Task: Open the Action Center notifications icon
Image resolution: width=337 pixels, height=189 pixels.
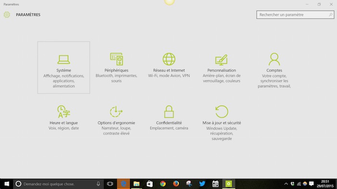Action: pos(311,184)
